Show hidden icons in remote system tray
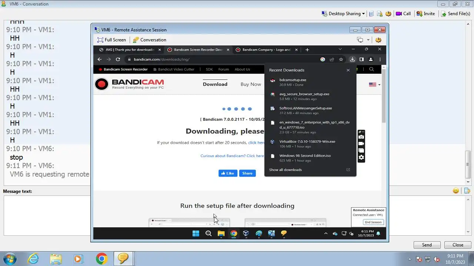The image size is (474, 266). pyautogui.click(x=326, y=233)
